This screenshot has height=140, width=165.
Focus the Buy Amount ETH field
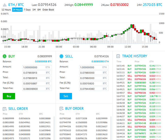tap(37, 67)
